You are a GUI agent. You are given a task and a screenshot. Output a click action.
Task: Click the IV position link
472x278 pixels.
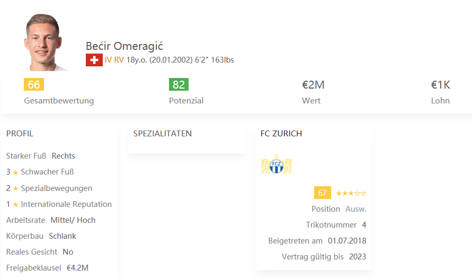[x=109, y=60]
